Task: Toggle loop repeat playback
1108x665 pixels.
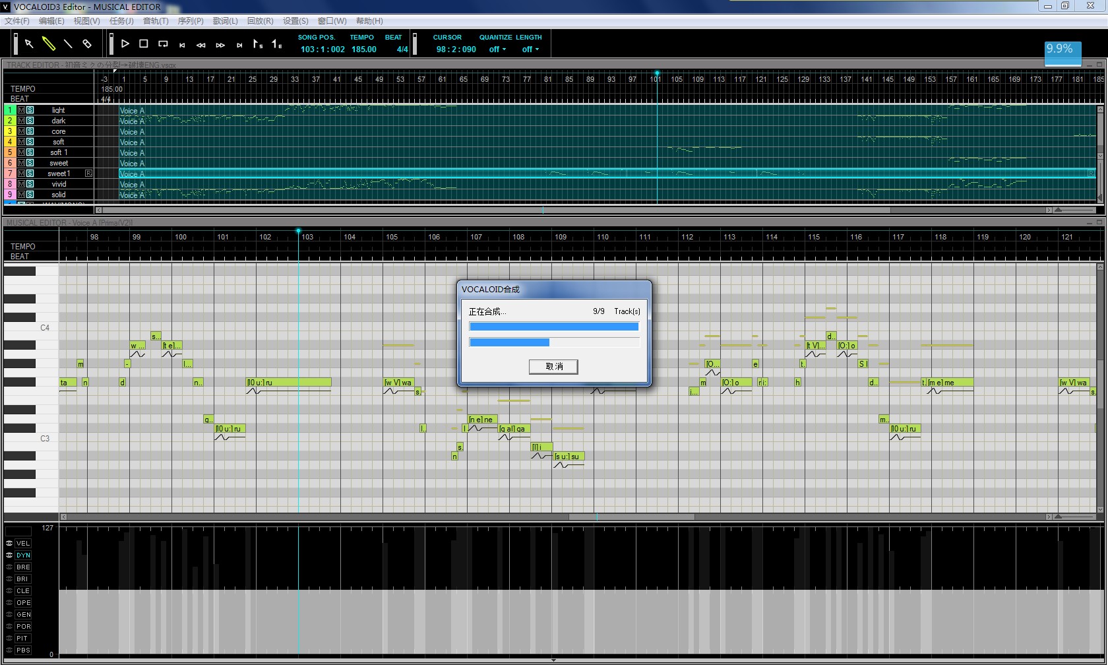Action: (x=163, y=44)
